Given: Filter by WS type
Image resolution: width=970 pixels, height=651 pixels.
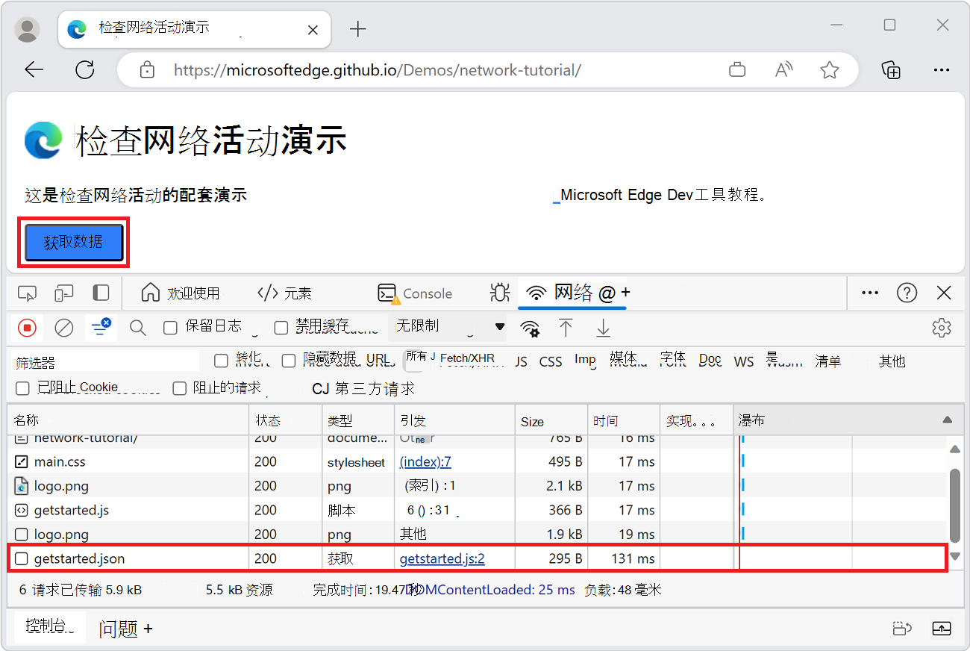Looking at the screenshot, I should point(744,361).
